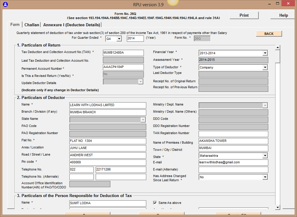297x217 pixels.
Task: Click the TAN field MUMB12480A
Action: pos(123,53)
